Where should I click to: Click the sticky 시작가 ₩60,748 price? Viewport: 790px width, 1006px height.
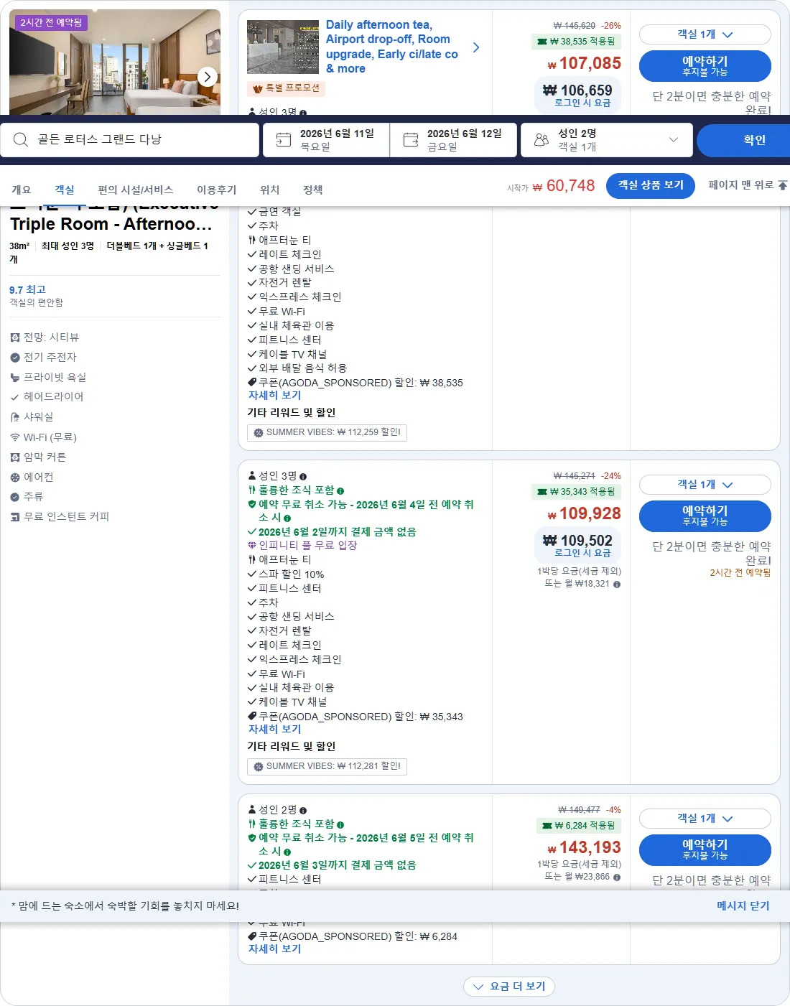[x=551, y=186]
